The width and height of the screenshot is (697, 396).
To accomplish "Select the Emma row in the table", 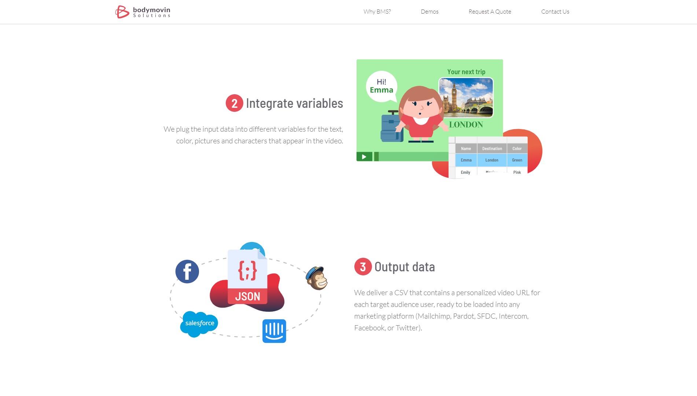I will point(491,160).
